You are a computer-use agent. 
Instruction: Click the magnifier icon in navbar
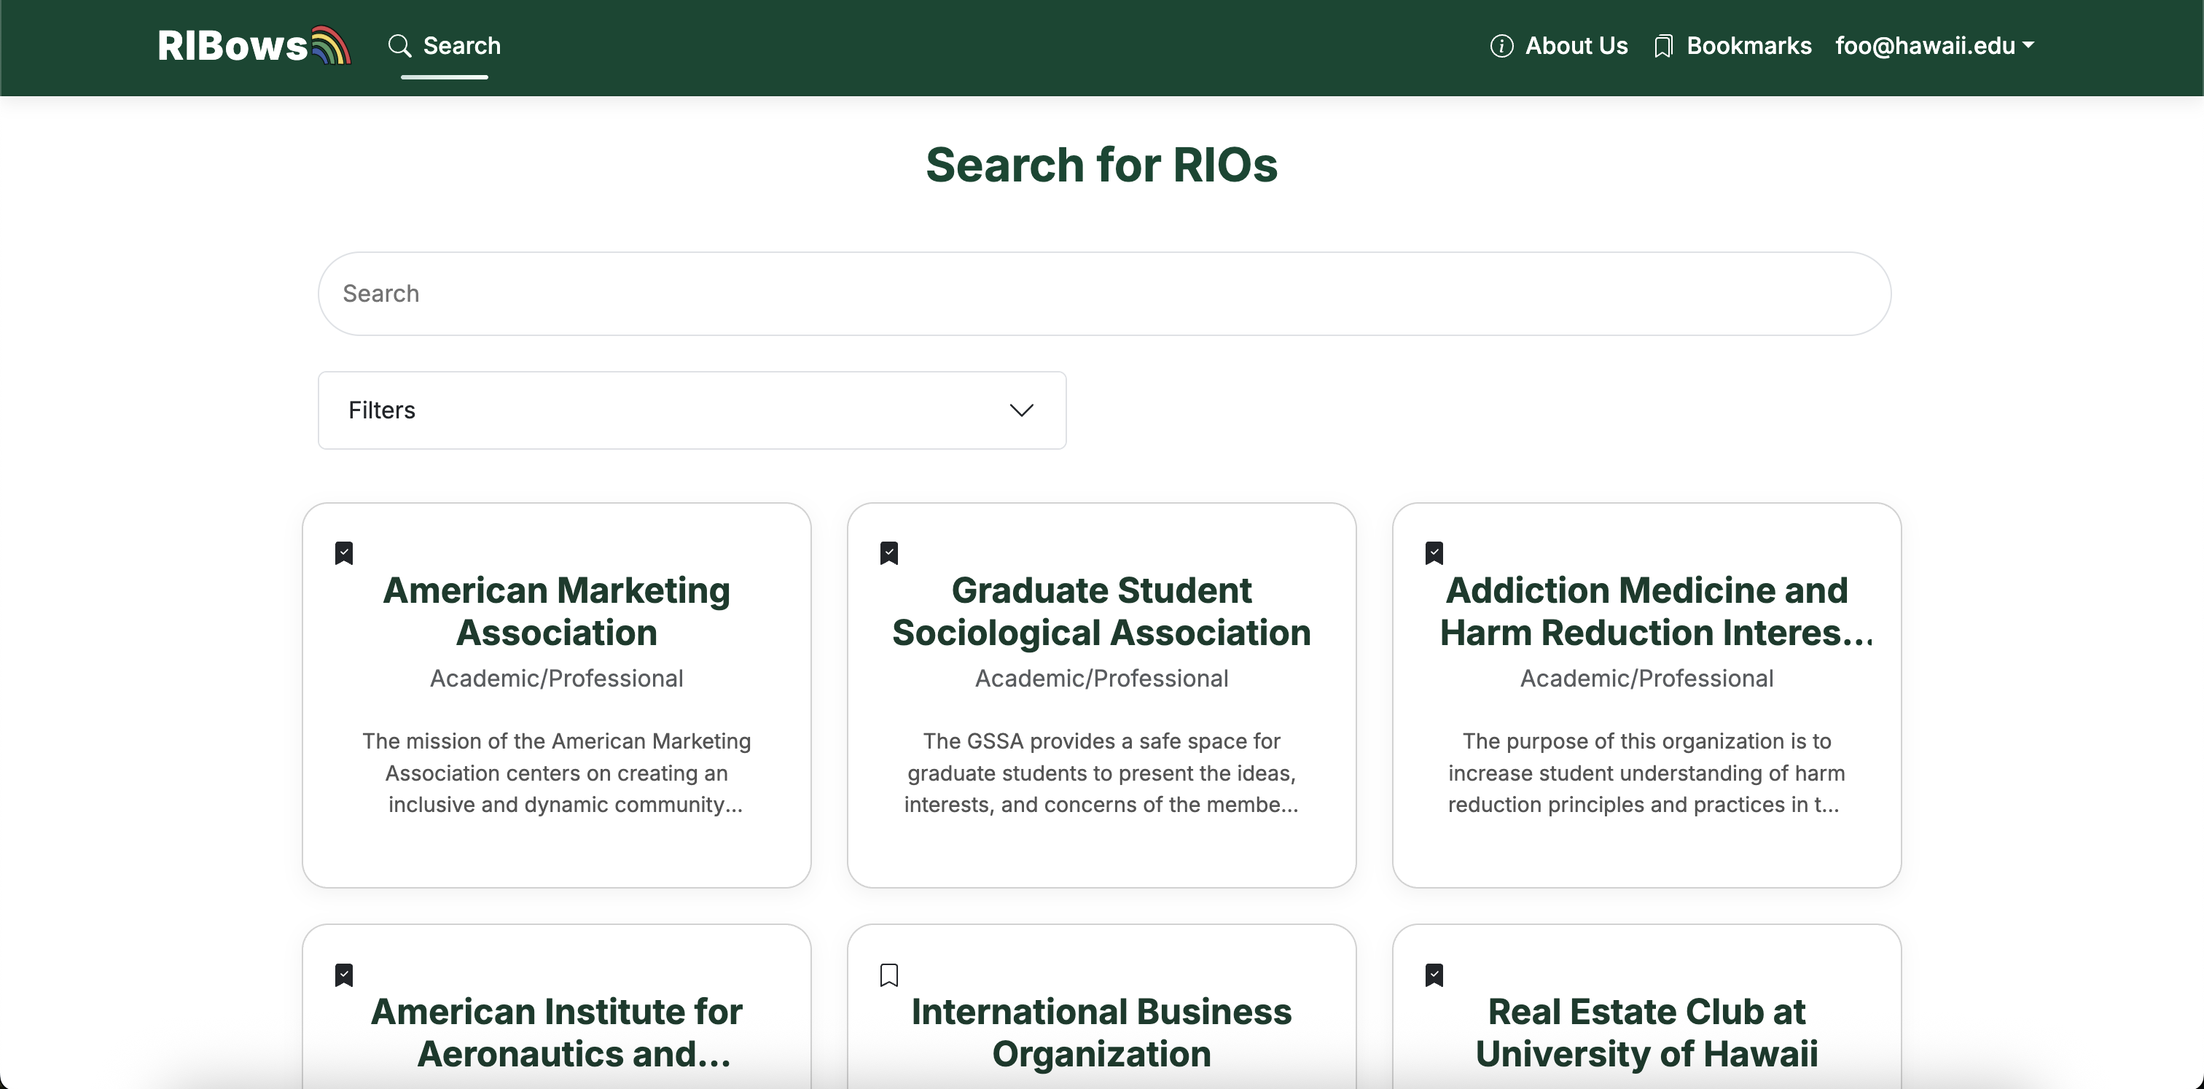(399, 45)
